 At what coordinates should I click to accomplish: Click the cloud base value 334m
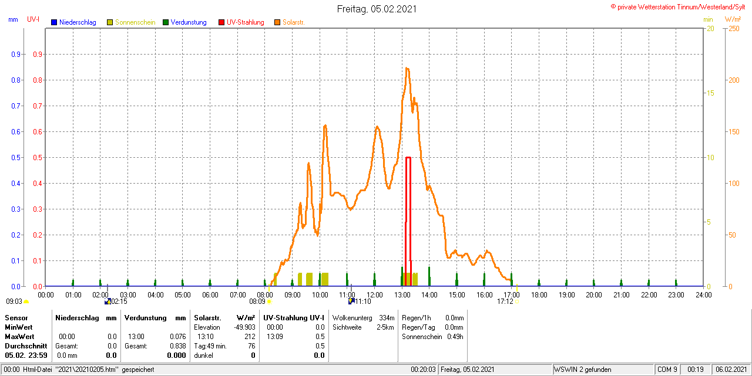(387, 317)
